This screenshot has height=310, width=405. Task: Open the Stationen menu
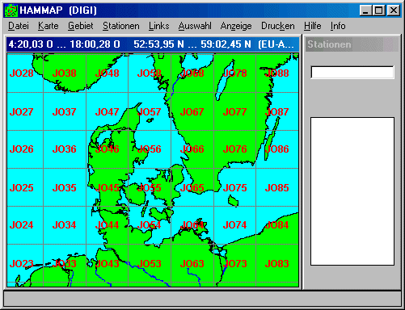point(121,26)
